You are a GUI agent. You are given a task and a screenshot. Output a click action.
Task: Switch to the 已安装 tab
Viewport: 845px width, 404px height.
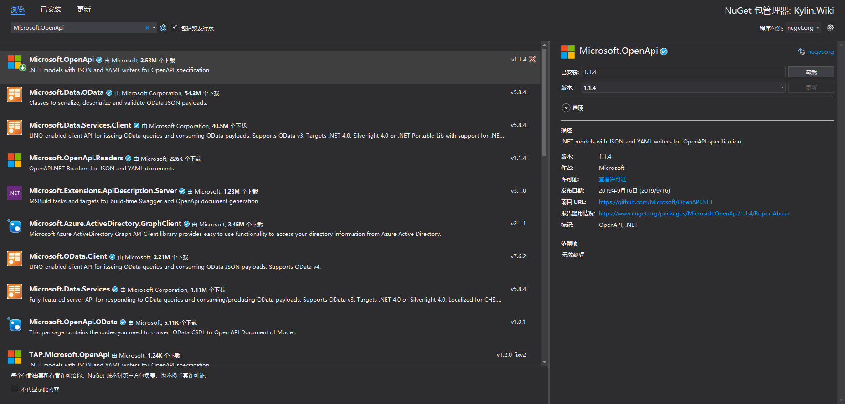(51, 10)
